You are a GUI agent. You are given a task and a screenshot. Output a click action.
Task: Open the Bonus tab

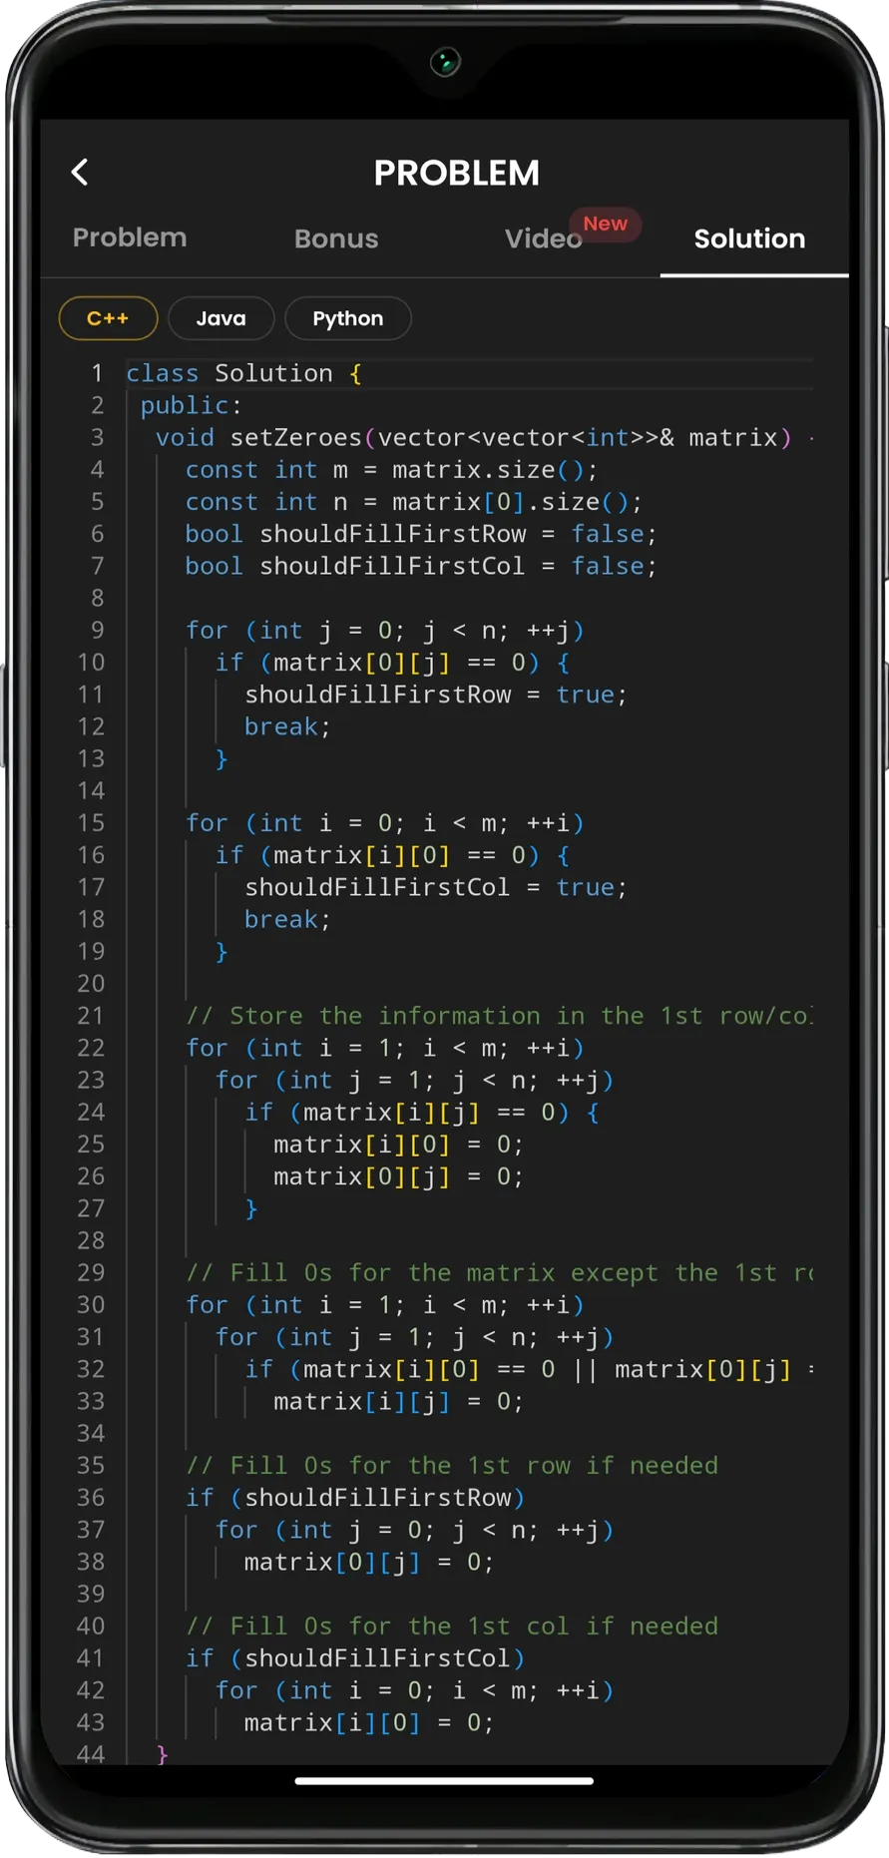[x=336, y=238]
